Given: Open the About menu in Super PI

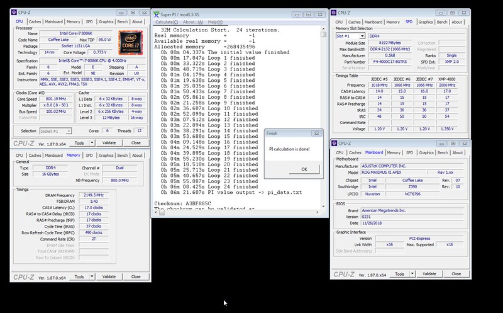Looking at the screenshot, I should 193,22.
